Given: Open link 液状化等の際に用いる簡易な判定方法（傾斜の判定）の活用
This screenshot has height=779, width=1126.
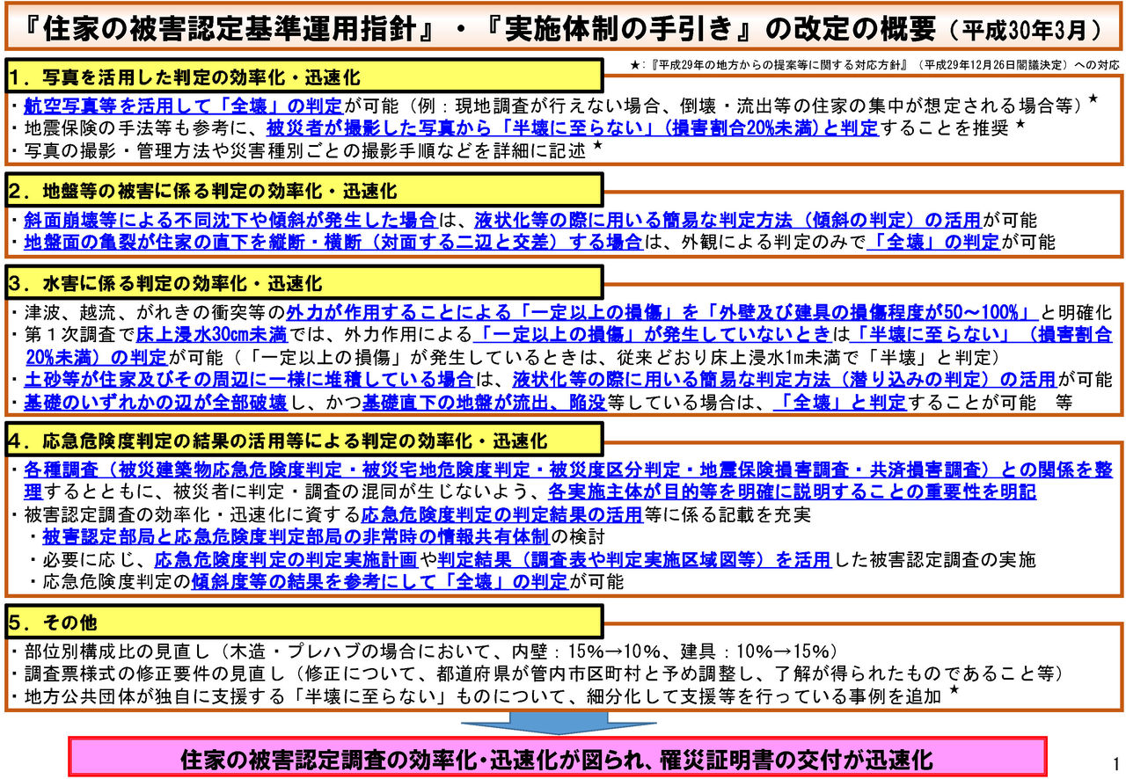Looking at the screenshot, I should [728, 219].
